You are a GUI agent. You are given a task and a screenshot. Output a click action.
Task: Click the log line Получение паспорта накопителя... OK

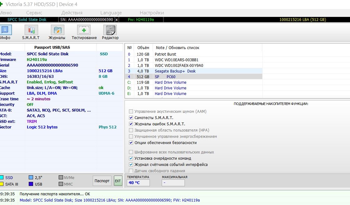click(x=55, y=194)
